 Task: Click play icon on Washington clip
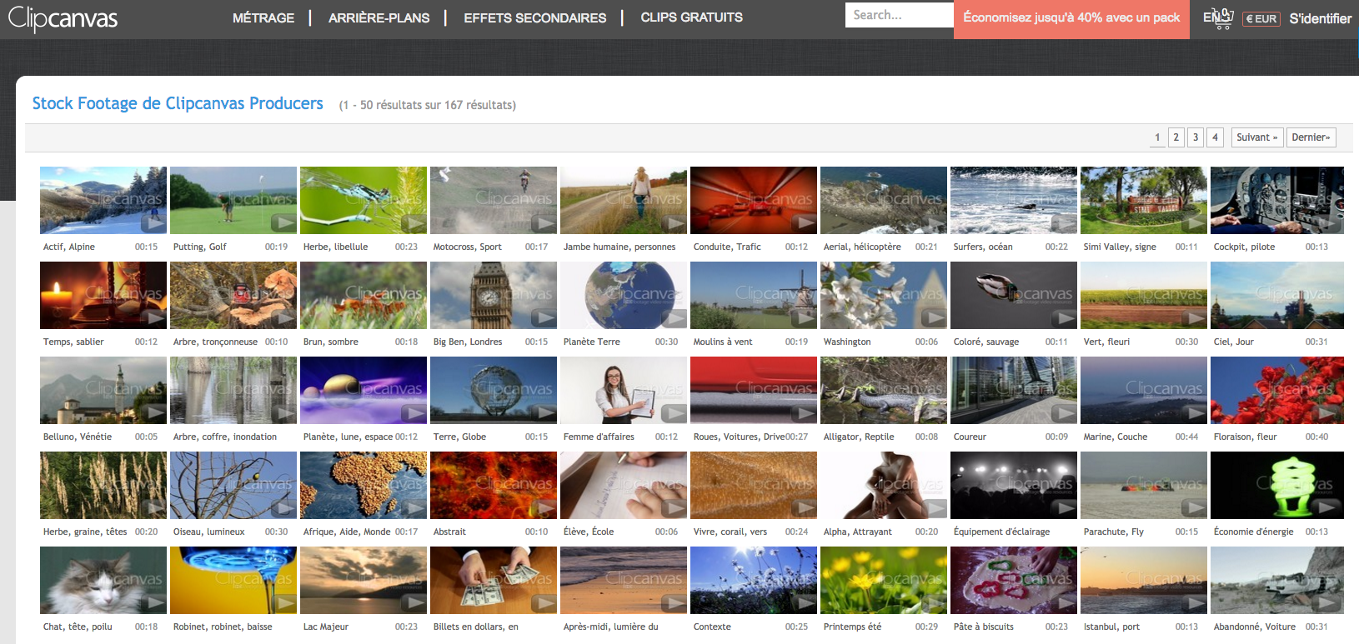click(x=934, y=318)
